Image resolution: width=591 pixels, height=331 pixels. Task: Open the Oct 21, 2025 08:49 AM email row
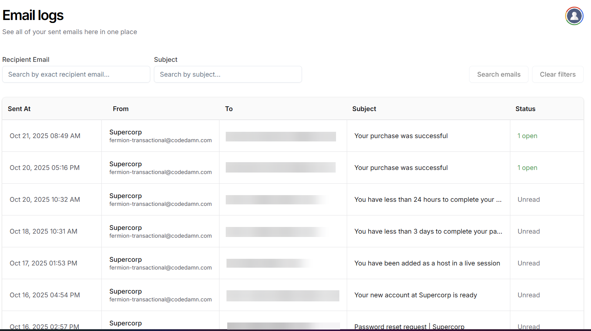click(45, 136)
